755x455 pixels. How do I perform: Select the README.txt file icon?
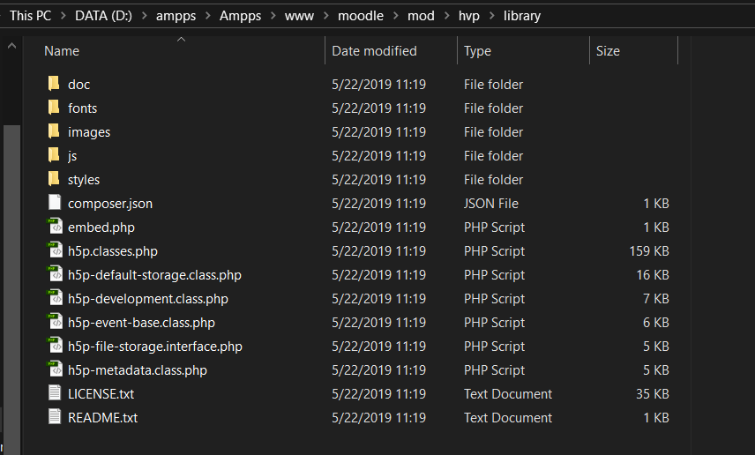coord(55,417)
